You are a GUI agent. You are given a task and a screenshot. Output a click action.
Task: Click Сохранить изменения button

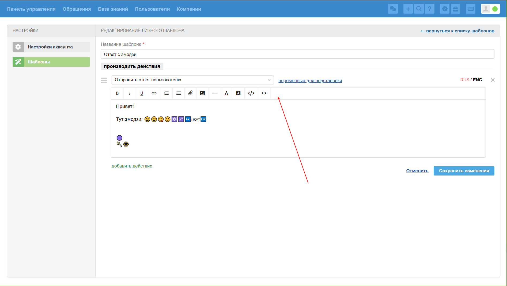pyautogui.click(x=464, y=171)
